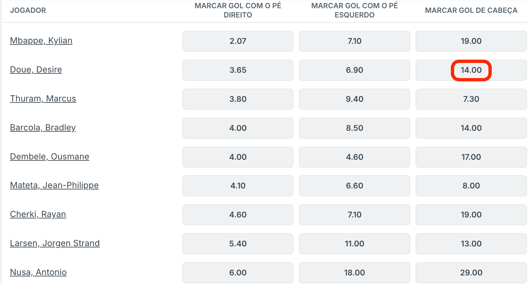Open Barcola, Bradley player link

click(x=43, y=128)
